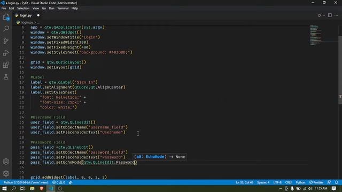
Task: Open the Accounts menu icon
Action: [x=6, y=162]
